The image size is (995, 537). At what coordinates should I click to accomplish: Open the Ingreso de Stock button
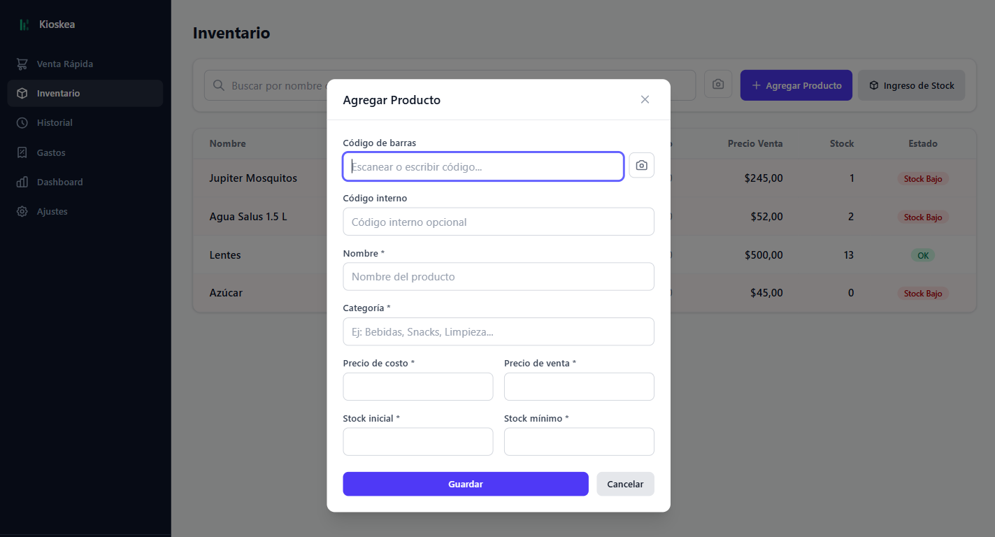tap(911, 85)
